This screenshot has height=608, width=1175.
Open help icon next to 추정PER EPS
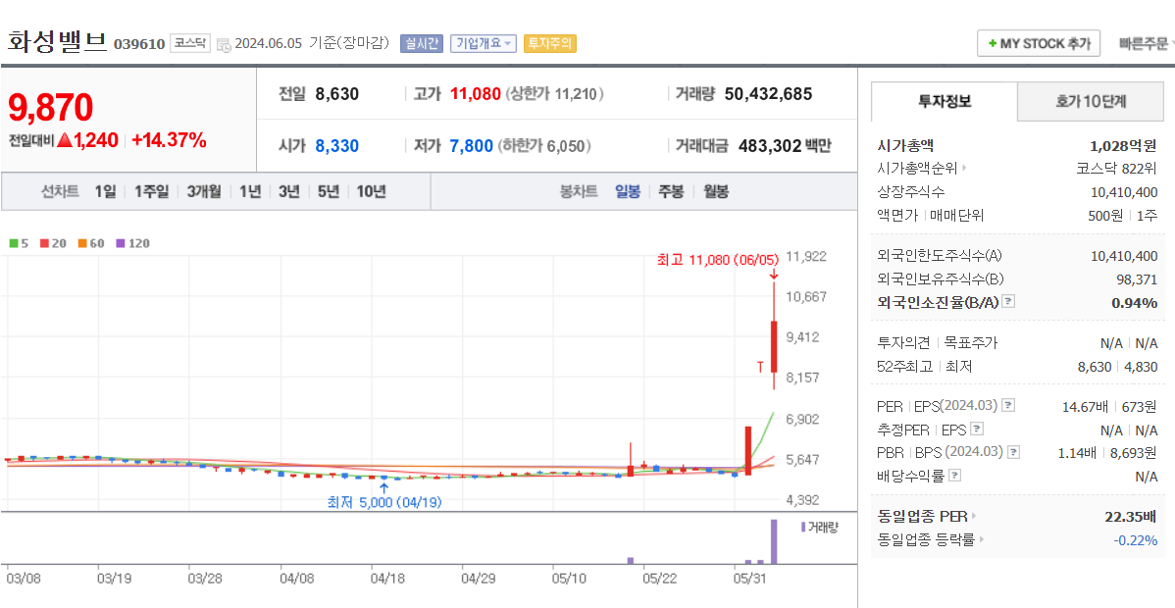pyautogui.click(x=977, y=430)
